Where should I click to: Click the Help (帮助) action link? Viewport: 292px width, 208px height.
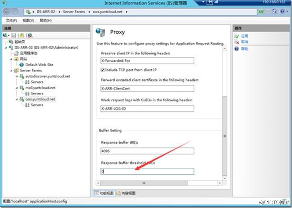244,49
